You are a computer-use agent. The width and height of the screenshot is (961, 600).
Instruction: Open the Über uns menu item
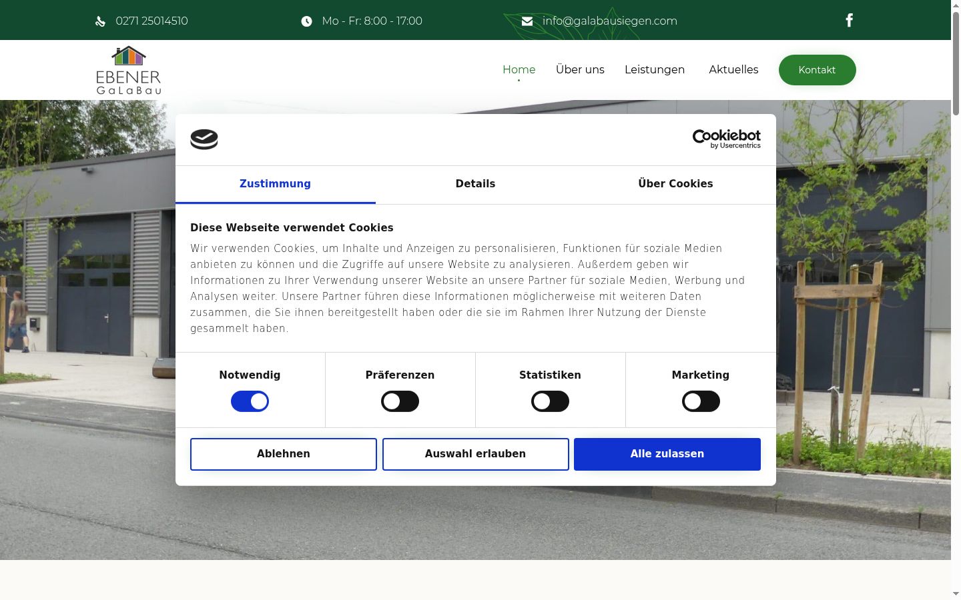[580, 70]
